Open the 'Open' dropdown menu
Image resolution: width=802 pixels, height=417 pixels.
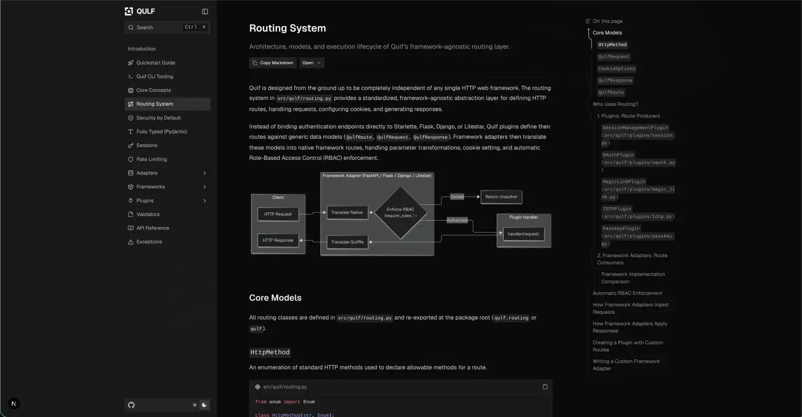[x=312, y=63]
